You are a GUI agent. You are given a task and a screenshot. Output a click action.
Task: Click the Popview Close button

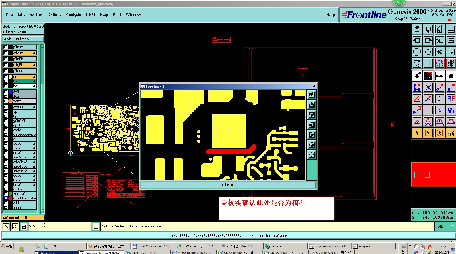[228, 185]
